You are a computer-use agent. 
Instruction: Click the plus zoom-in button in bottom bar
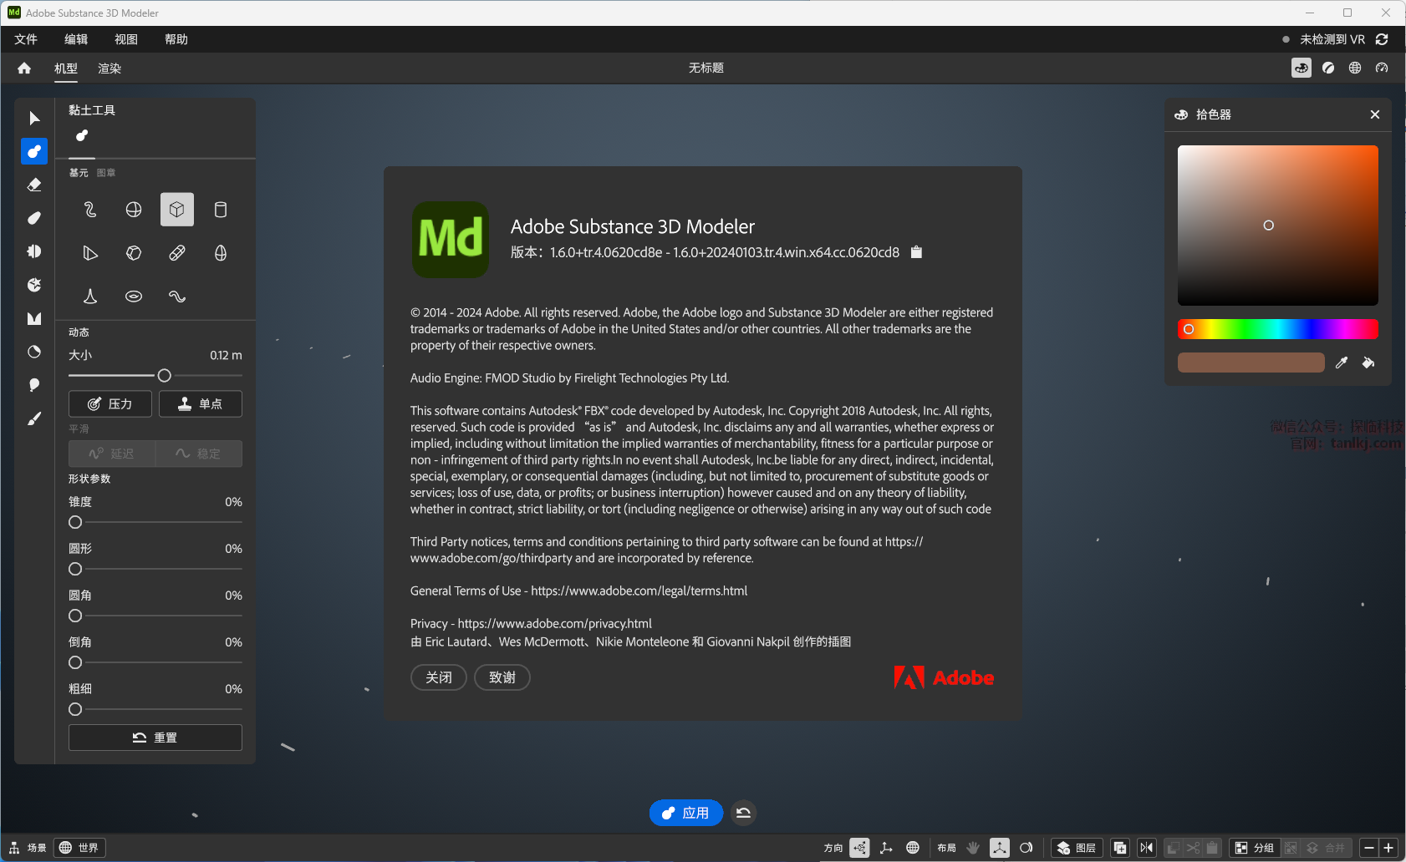pyautogui.click(x=1388, y=848)
